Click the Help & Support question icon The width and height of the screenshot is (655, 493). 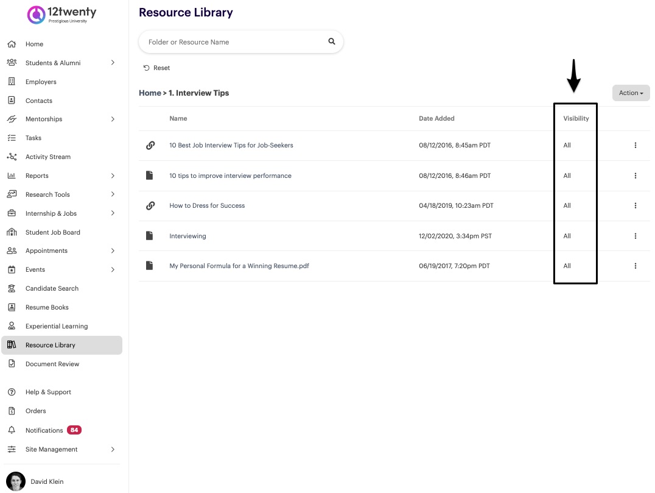click(12, 392)
